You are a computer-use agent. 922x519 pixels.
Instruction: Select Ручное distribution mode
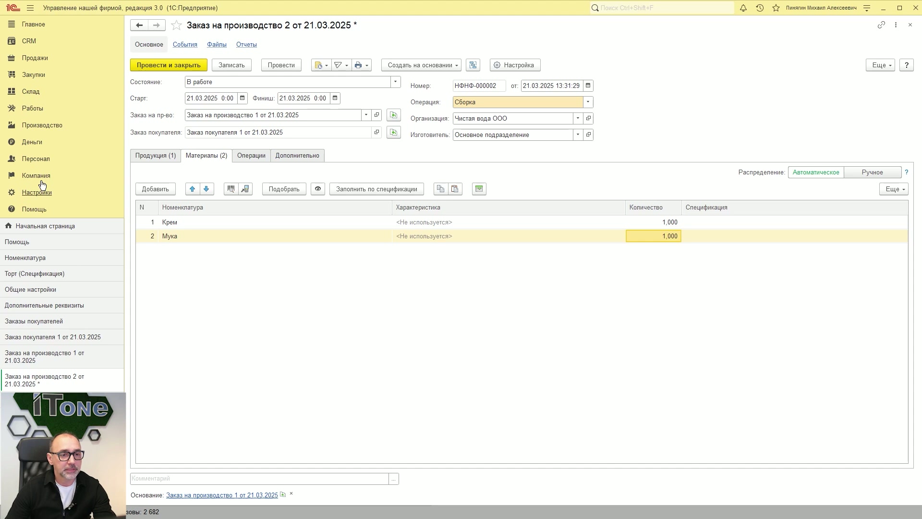[x=872, y=173]
